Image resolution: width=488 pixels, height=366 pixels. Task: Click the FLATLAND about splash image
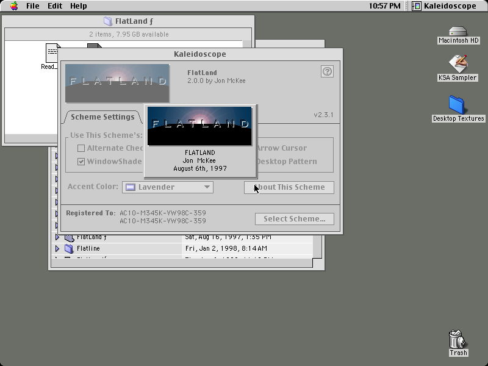[200, 126]
